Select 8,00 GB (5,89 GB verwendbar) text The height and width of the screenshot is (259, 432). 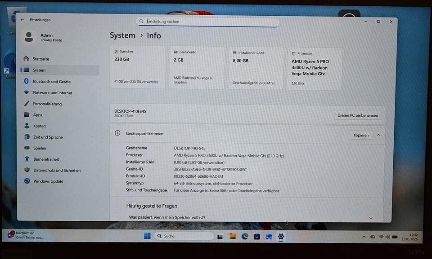[x=199, y=162]
